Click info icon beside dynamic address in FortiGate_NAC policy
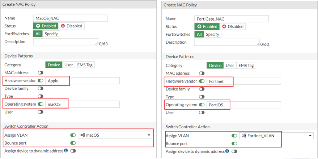Viewport: 318px width, 159px height. [x=227, y=151]
